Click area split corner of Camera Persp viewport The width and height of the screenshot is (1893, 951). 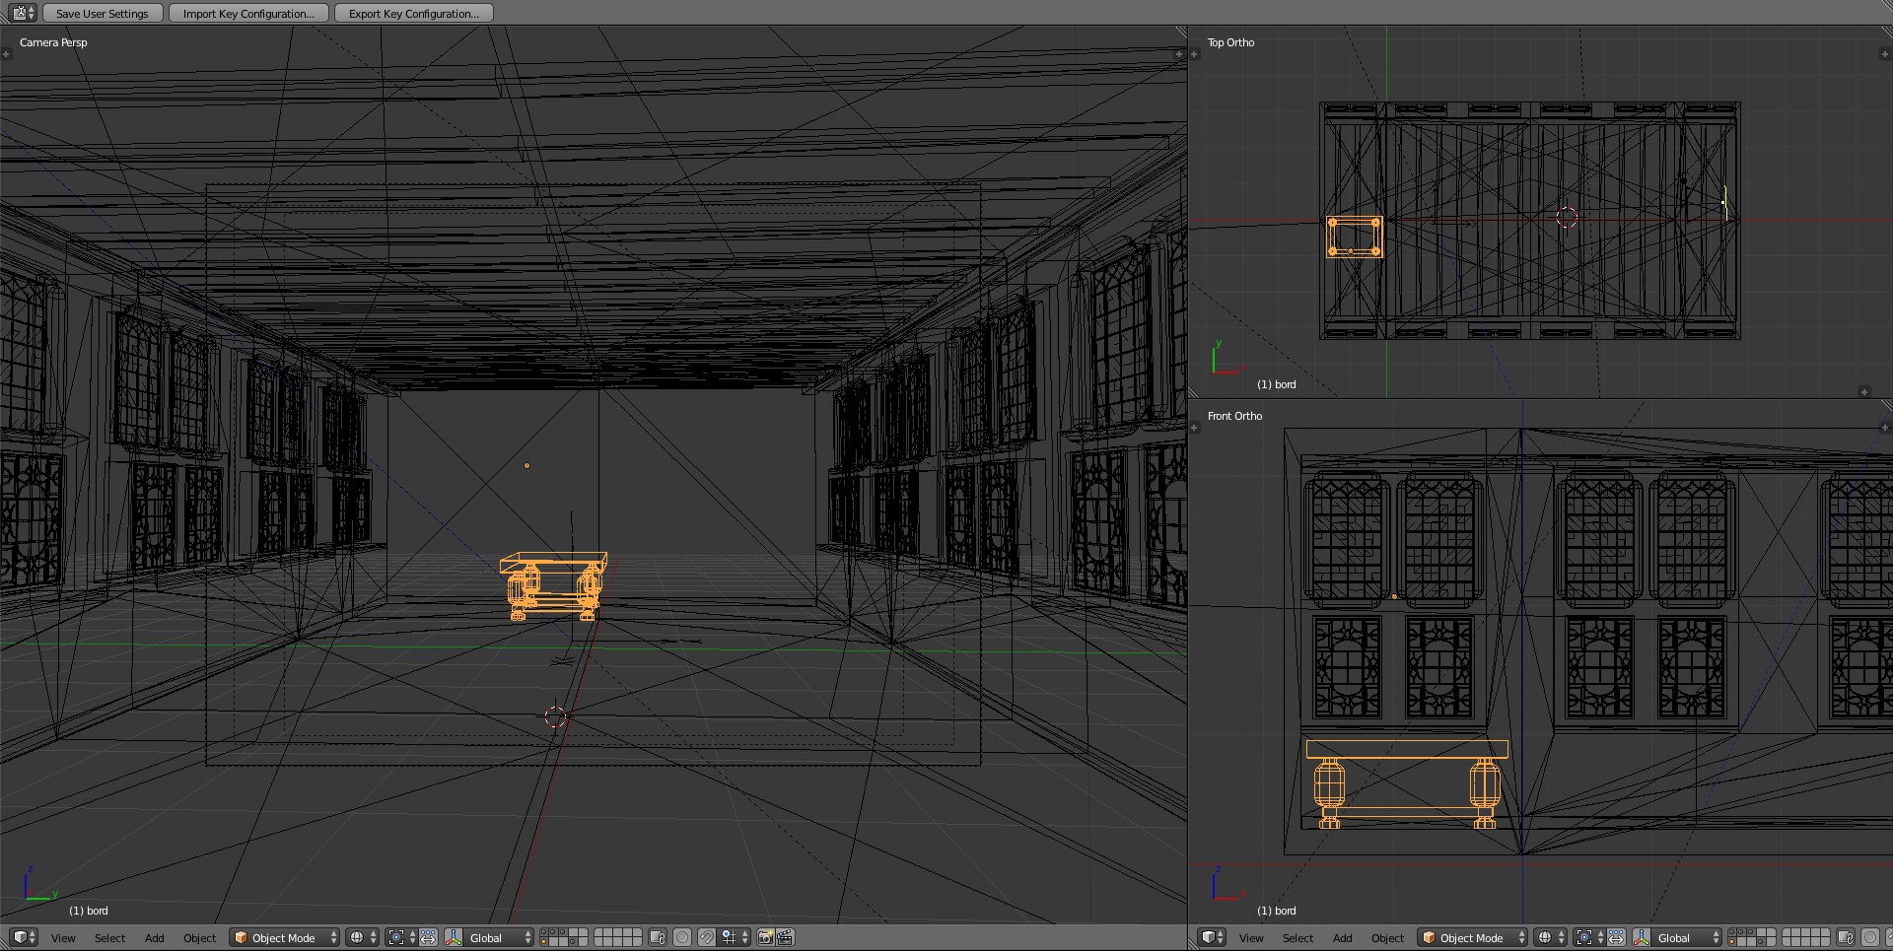tap(1181, 33)
